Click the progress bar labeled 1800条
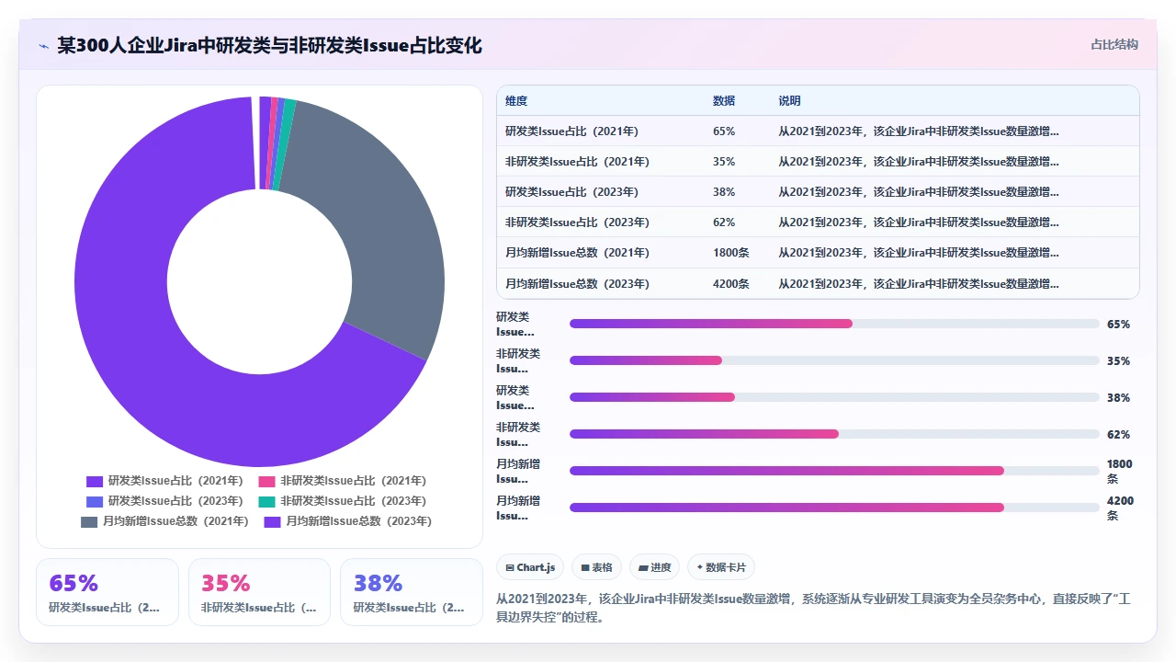The image size is (1176, 662). point(834,471)
